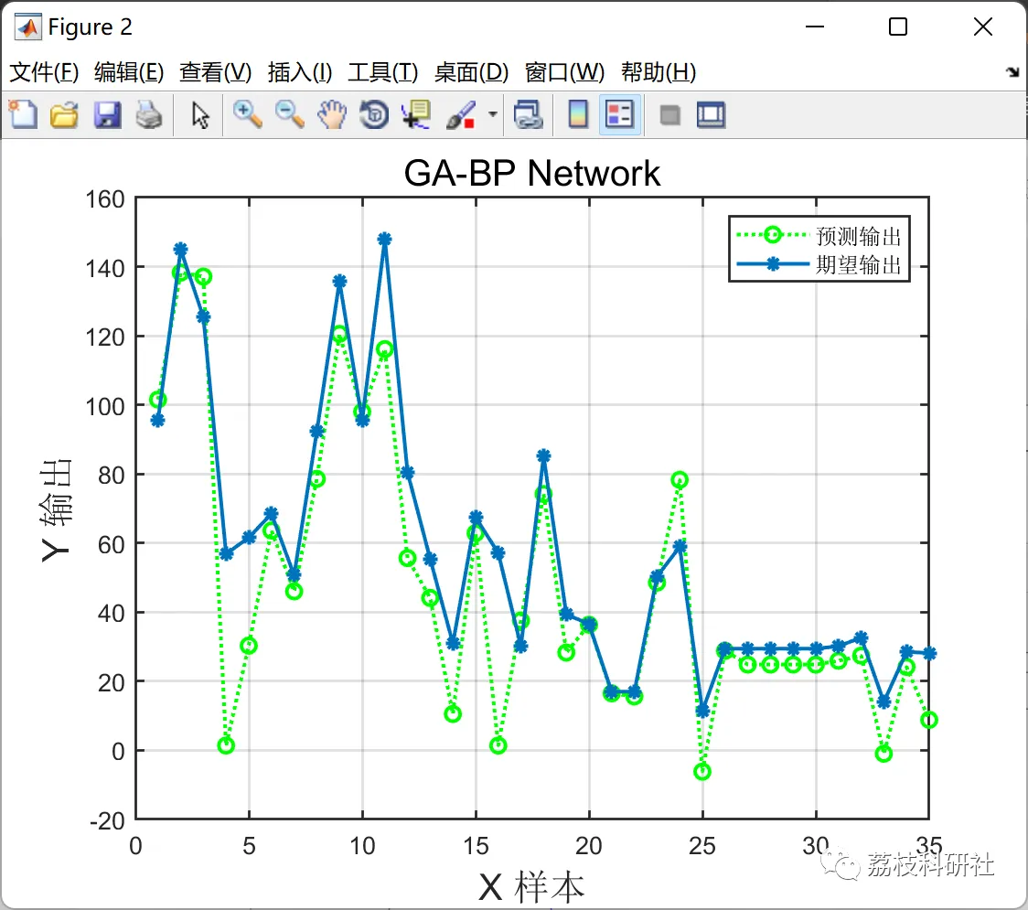This screenshot has height=910, width=1028.
Task: Open the 桌面(D) menu
Action: [x=471, y=71]
